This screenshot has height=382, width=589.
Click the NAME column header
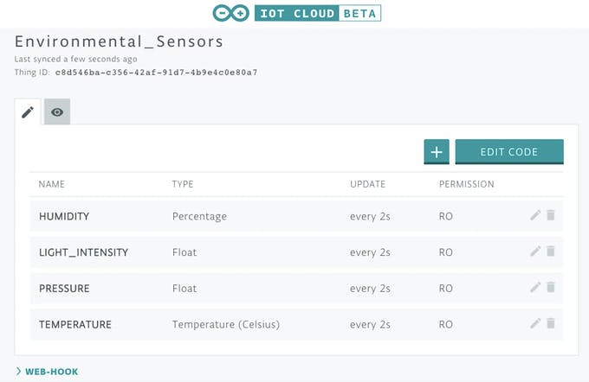point(52,184)
